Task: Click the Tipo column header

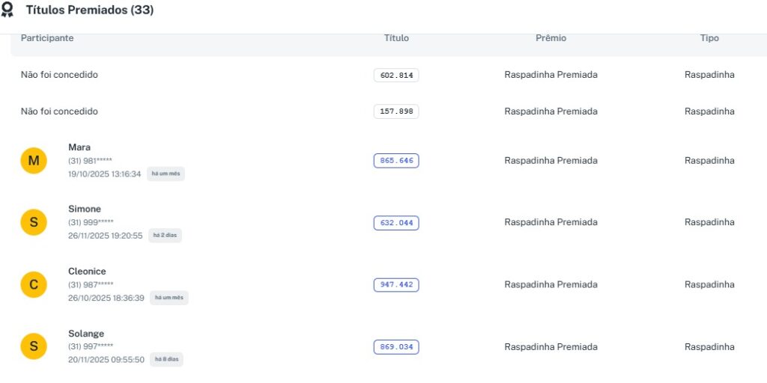Action: pyautogui.click(x=709, y=38)
